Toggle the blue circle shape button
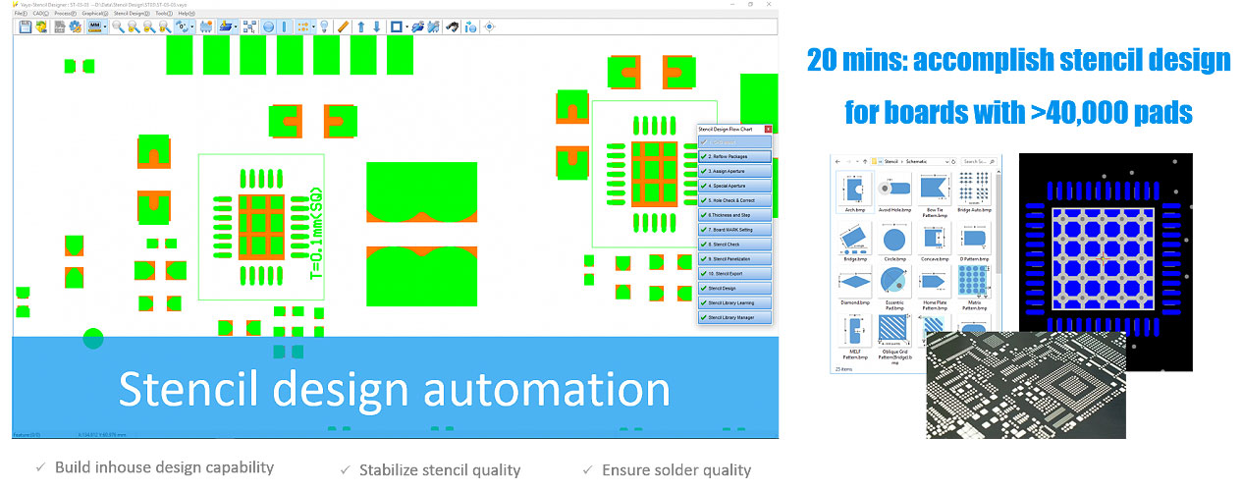 pyautogui.click(x=268, y=27)
